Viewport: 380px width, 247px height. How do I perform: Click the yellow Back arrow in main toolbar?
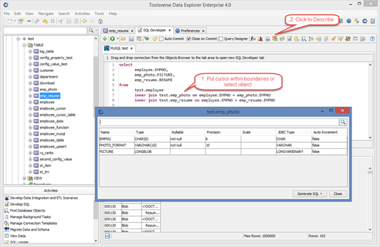84,21
